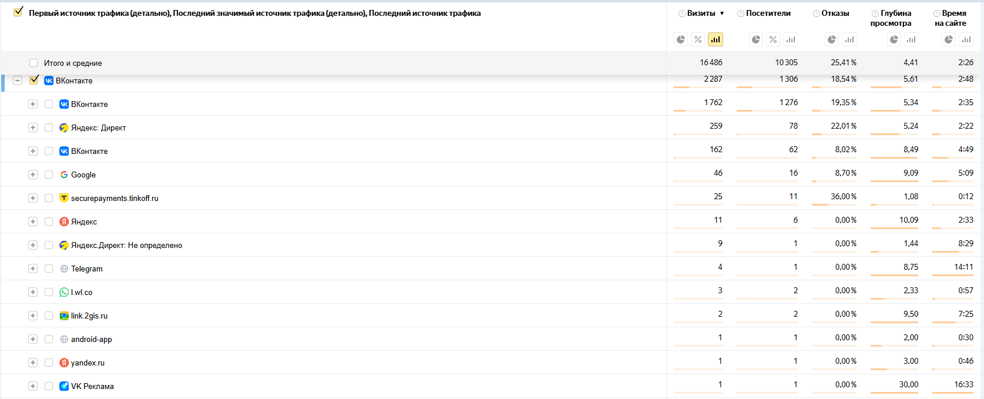Click total visits value 16 486
This screenshot has height=399, width=984.
[711, 62]
